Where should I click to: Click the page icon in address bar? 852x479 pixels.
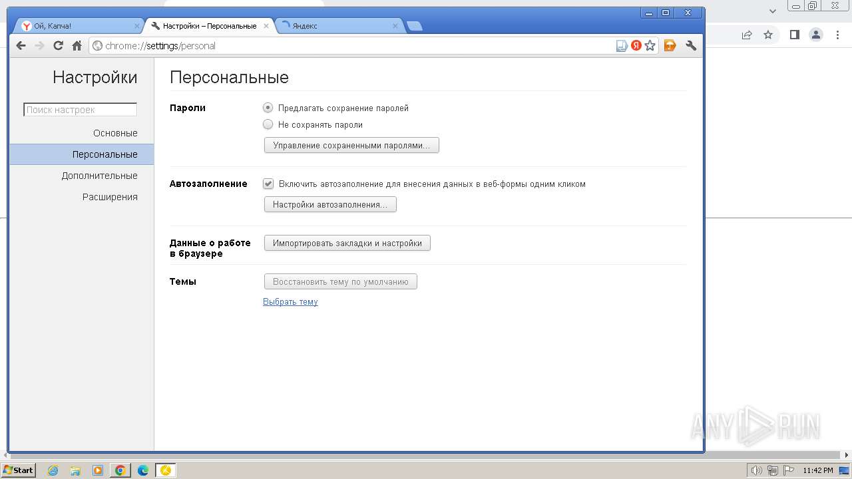tap(622, 46)
